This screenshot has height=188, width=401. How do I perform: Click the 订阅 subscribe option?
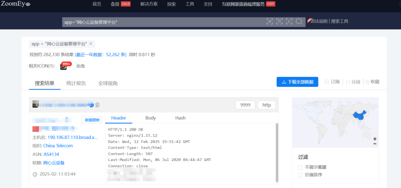(x=332, y=82)
